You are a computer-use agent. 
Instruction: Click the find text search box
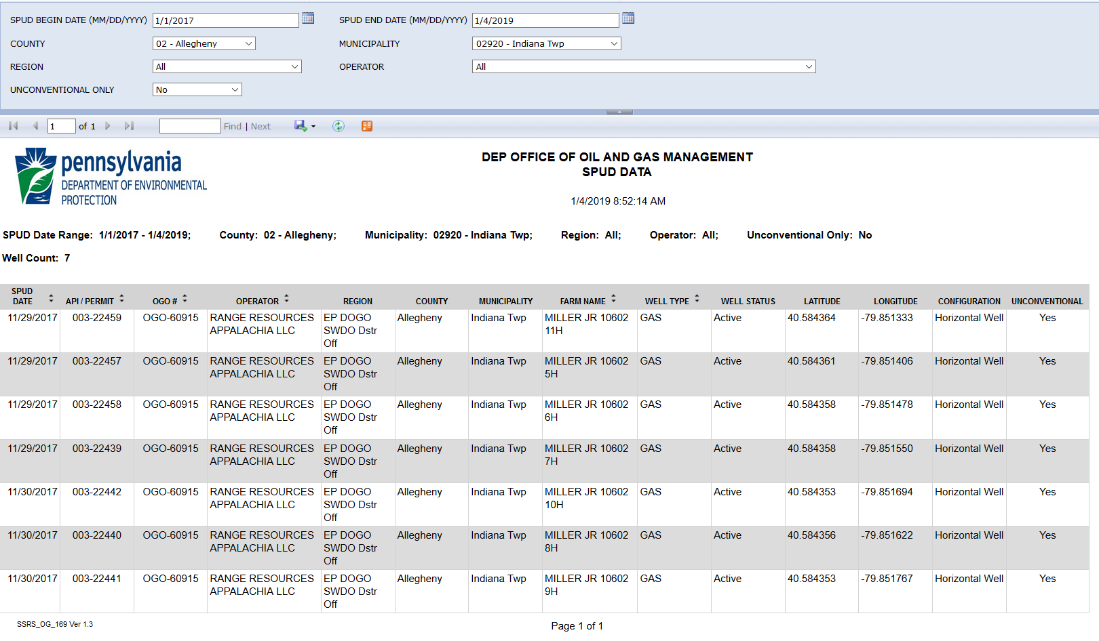[x=190, y=126]
